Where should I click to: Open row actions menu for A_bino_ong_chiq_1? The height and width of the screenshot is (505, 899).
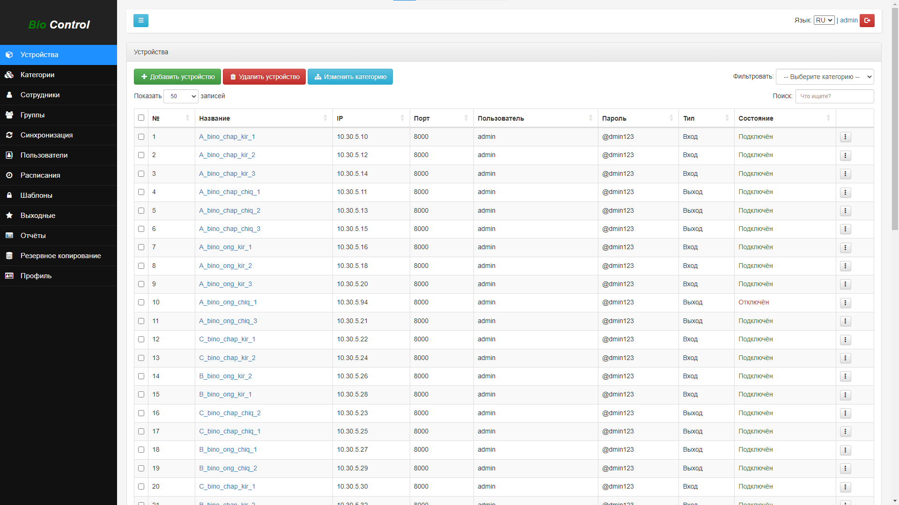point(846,303)
